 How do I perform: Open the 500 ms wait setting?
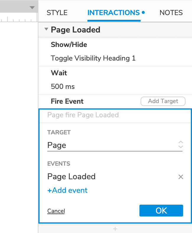pyautogui.click(x=63, y=87)
